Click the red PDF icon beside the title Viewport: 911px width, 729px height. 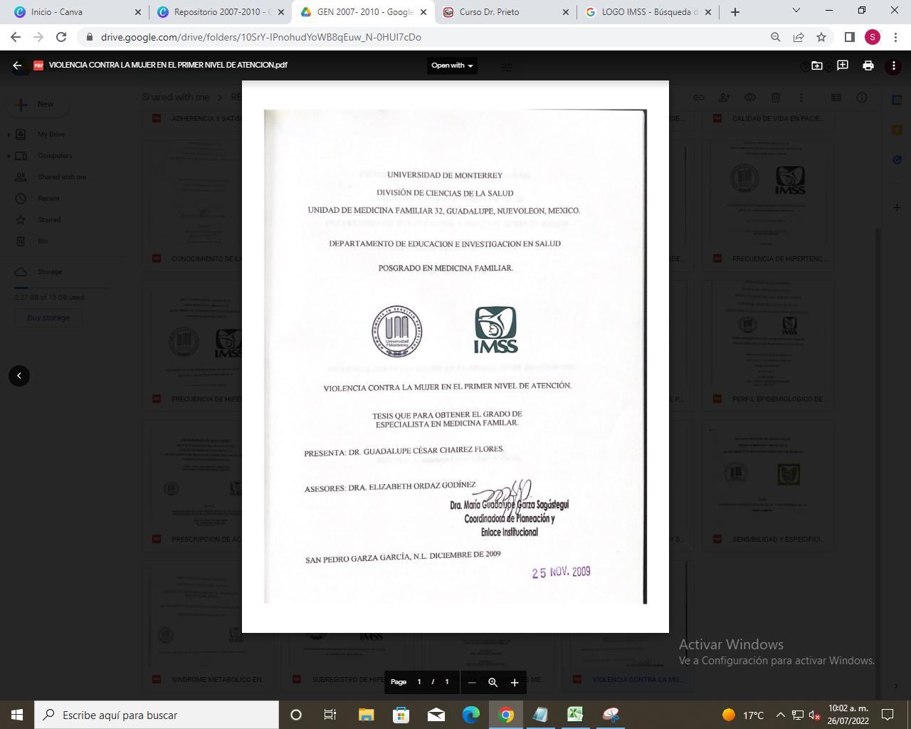[38, 65]
